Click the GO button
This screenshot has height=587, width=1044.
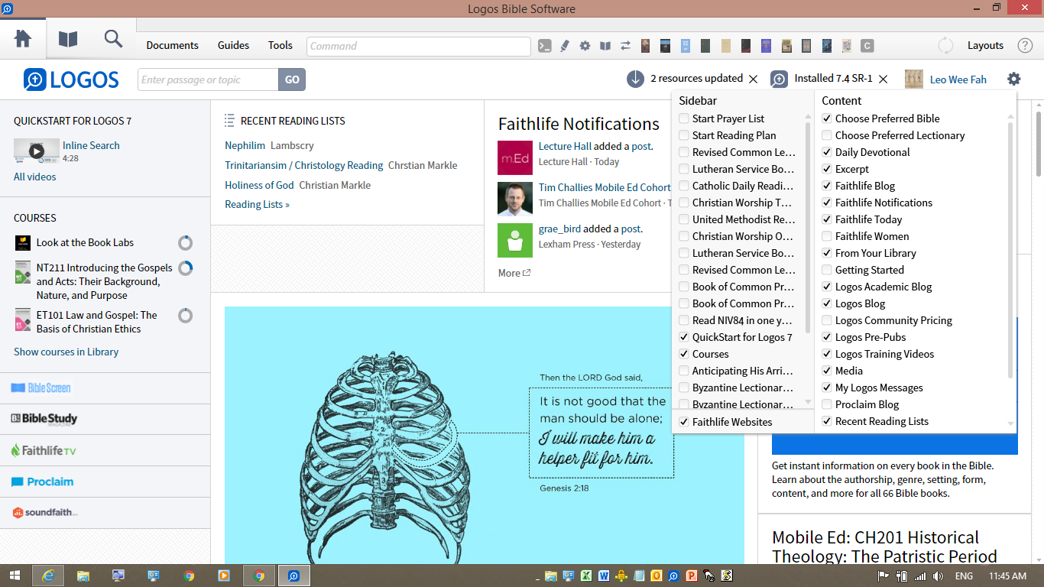tap(292, 79)
